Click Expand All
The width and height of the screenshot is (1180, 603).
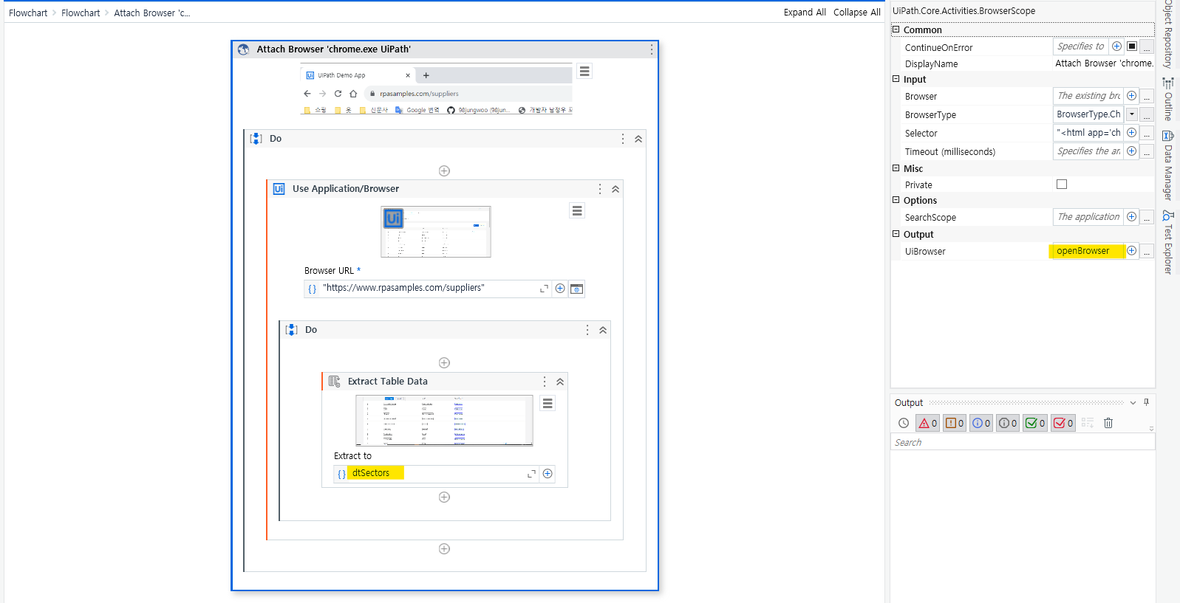pos(805,13)
